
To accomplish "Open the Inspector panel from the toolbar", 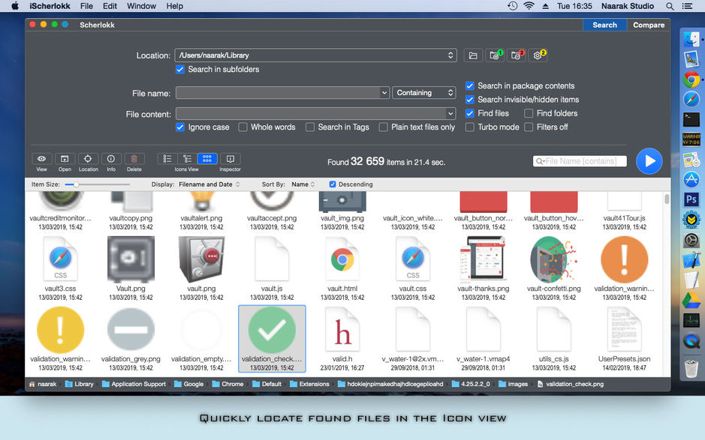I will [x=230, y=159].
